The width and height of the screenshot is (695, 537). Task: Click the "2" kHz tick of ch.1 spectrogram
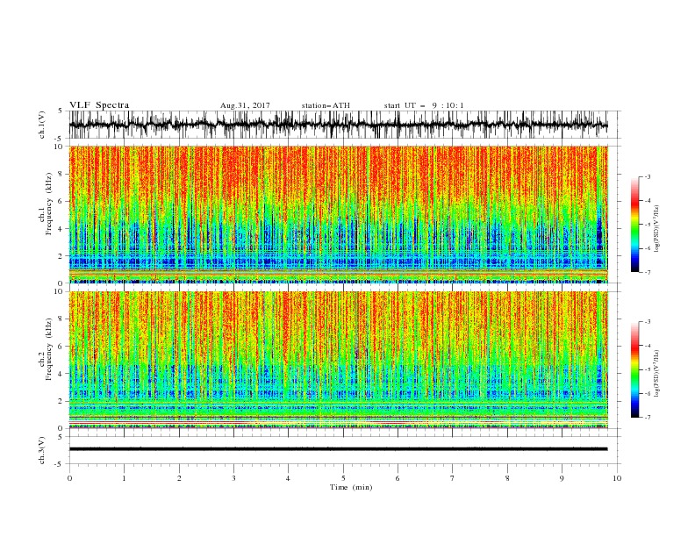(x=61, y=256)
